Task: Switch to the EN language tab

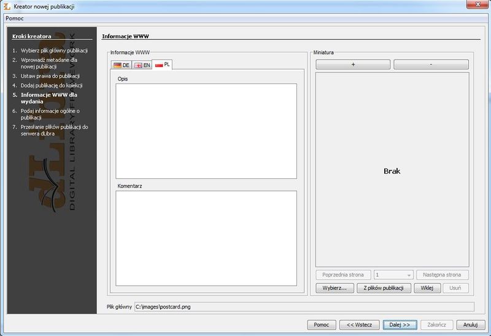Action: (142, 65)
